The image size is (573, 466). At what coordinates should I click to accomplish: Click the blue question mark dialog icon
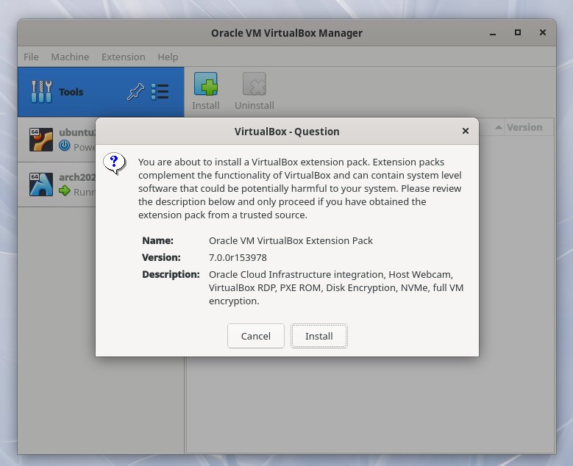(114, 163)
